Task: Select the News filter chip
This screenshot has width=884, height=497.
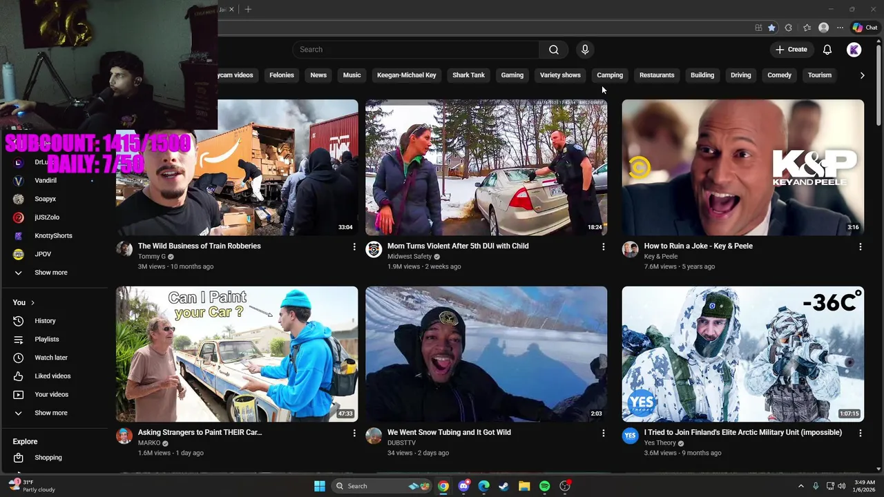Action: coord(318,75)
